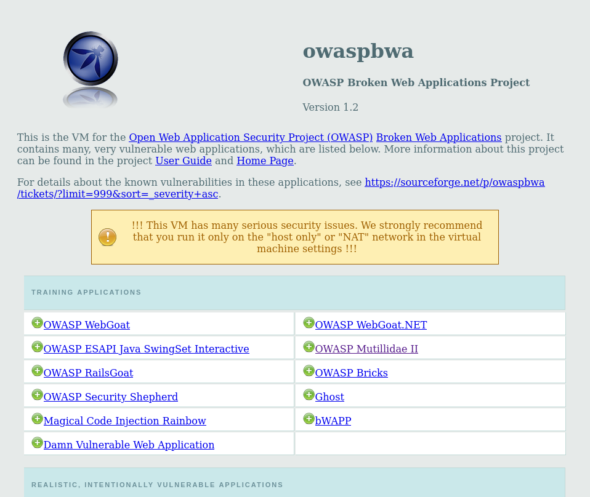Expand the OWASP RailsGoat entry
Image resolution: width=590 pixels, height=497 pixels.
[x=37, y=370]
